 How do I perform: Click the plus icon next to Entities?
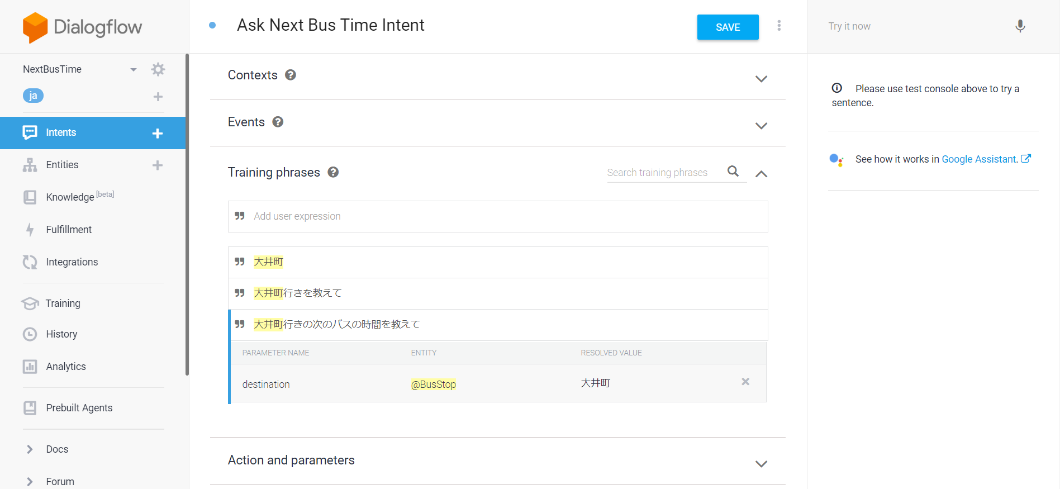tap(158, 165)
